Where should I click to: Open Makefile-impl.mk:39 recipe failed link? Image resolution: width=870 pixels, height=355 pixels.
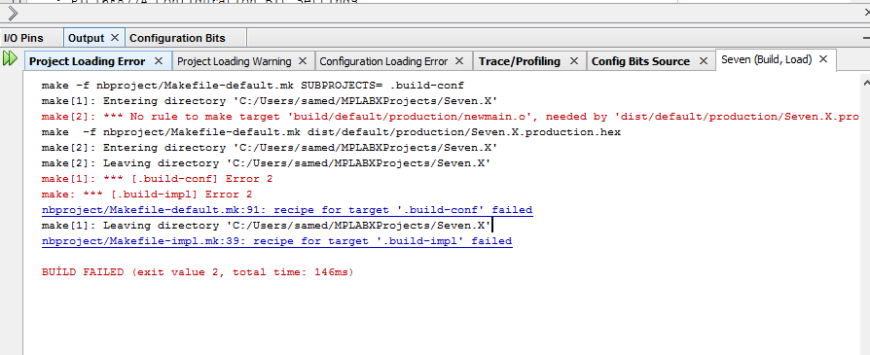(277, 241)
